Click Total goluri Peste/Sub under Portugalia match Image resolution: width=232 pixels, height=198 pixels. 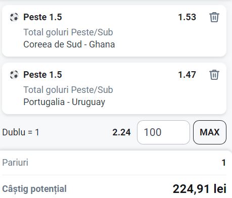pyautogui.click(x=68, y=90)
